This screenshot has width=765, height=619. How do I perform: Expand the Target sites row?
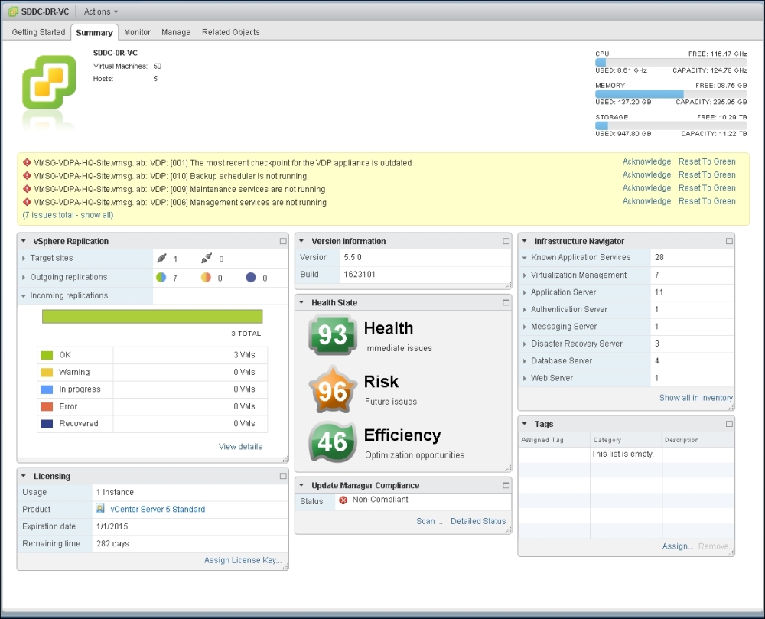[x=24, y=258]
